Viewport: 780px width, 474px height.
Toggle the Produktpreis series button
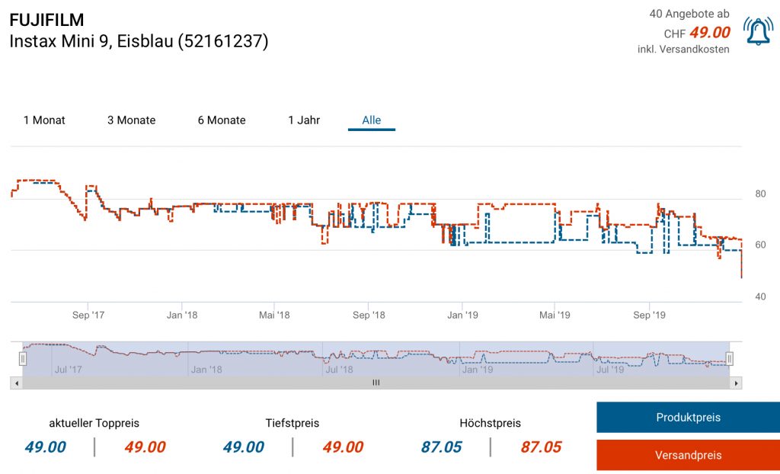(688, 418)
